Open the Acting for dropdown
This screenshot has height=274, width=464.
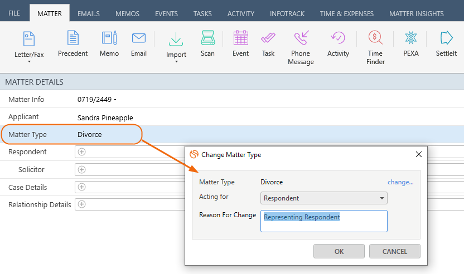point(323,198)
